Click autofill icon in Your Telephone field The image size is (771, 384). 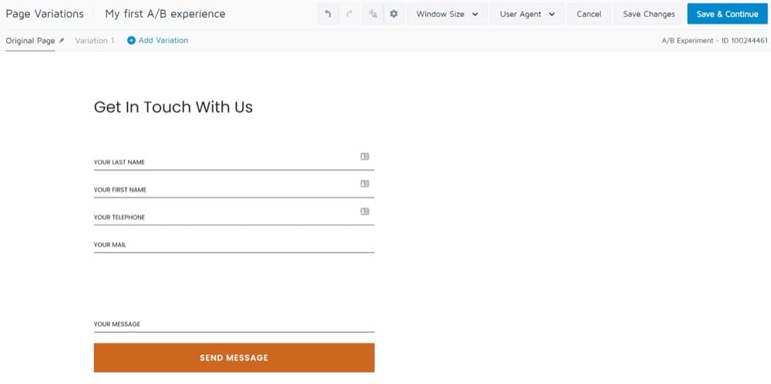[365, 211]
